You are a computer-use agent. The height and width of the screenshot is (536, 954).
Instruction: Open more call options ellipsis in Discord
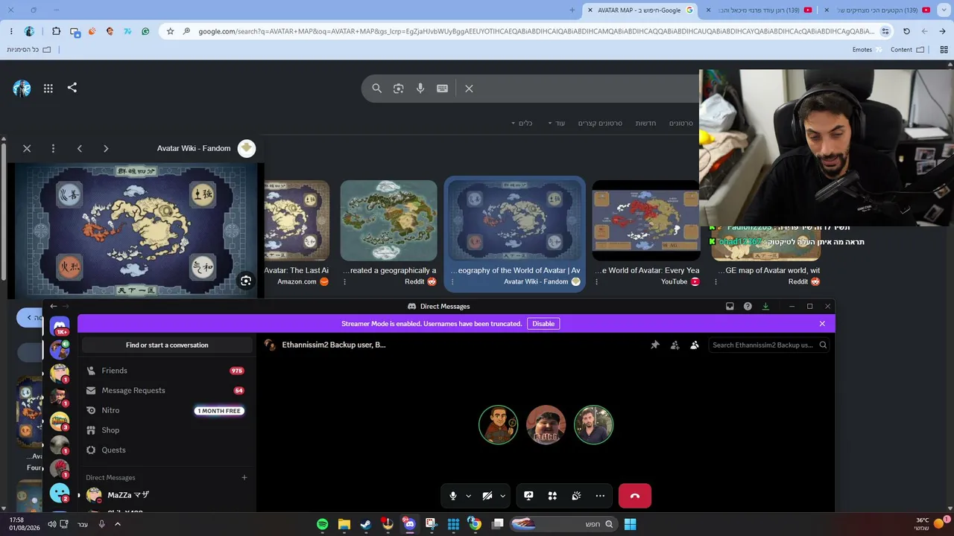[600, 496]
